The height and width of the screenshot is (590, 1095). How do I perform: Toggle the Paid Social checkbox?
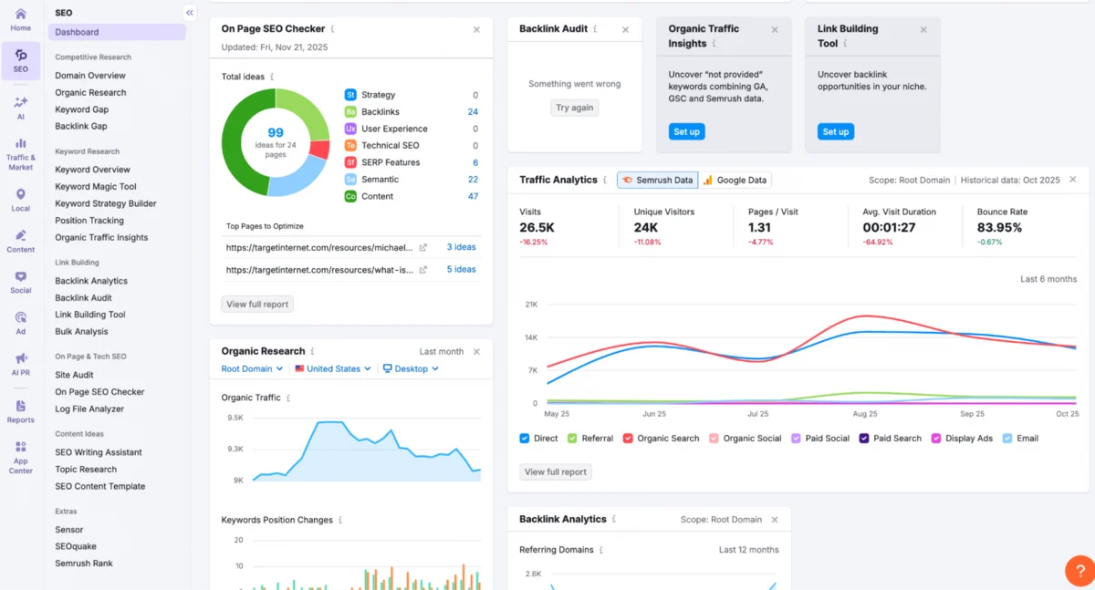pyautogui.click(x=797, y=439)
